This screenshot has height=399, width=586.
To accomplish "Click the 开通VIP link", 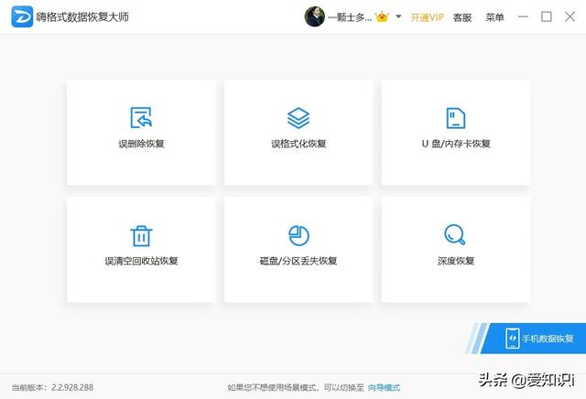I will point(427,16).
